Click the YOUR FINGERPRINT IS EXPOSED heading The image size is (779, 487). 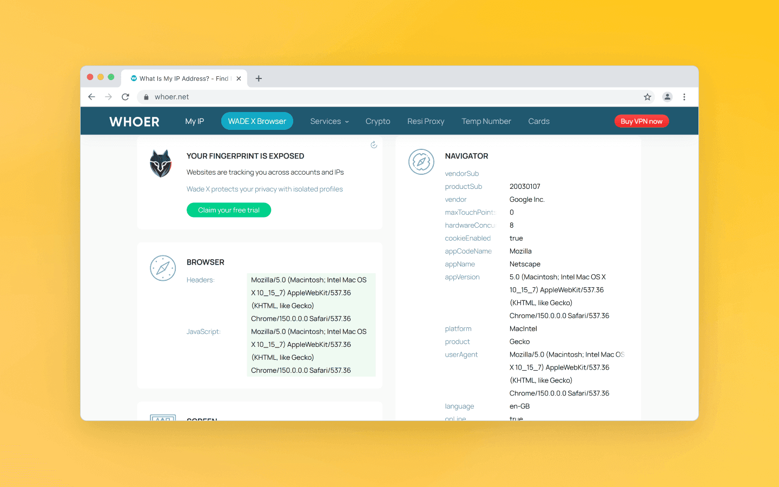(245, 156)
